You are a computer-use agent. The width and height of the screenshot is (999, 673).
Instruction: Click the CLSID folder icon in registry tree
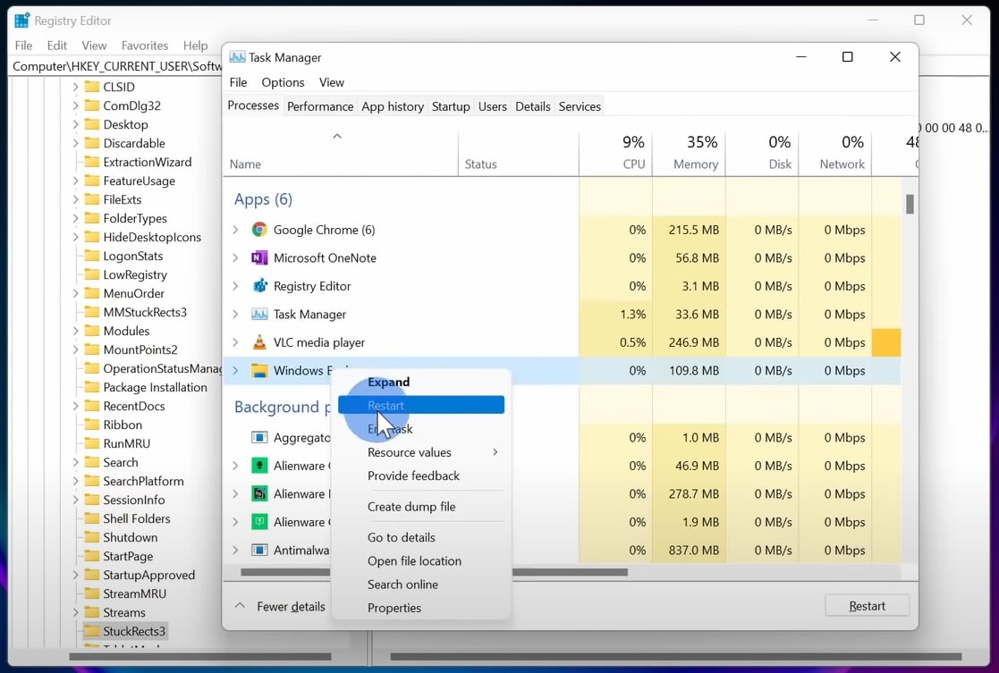coord(92,87)
